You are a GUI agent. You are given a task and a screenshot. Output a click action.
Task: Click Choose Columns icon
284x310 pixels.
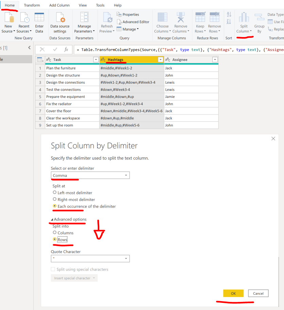[162, 17]
